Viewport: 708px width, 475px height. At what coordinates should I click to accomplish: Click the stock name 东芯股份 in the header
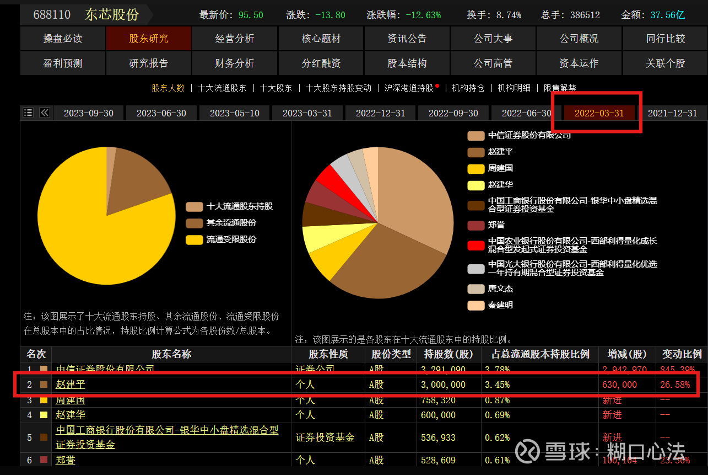point(112,15)
